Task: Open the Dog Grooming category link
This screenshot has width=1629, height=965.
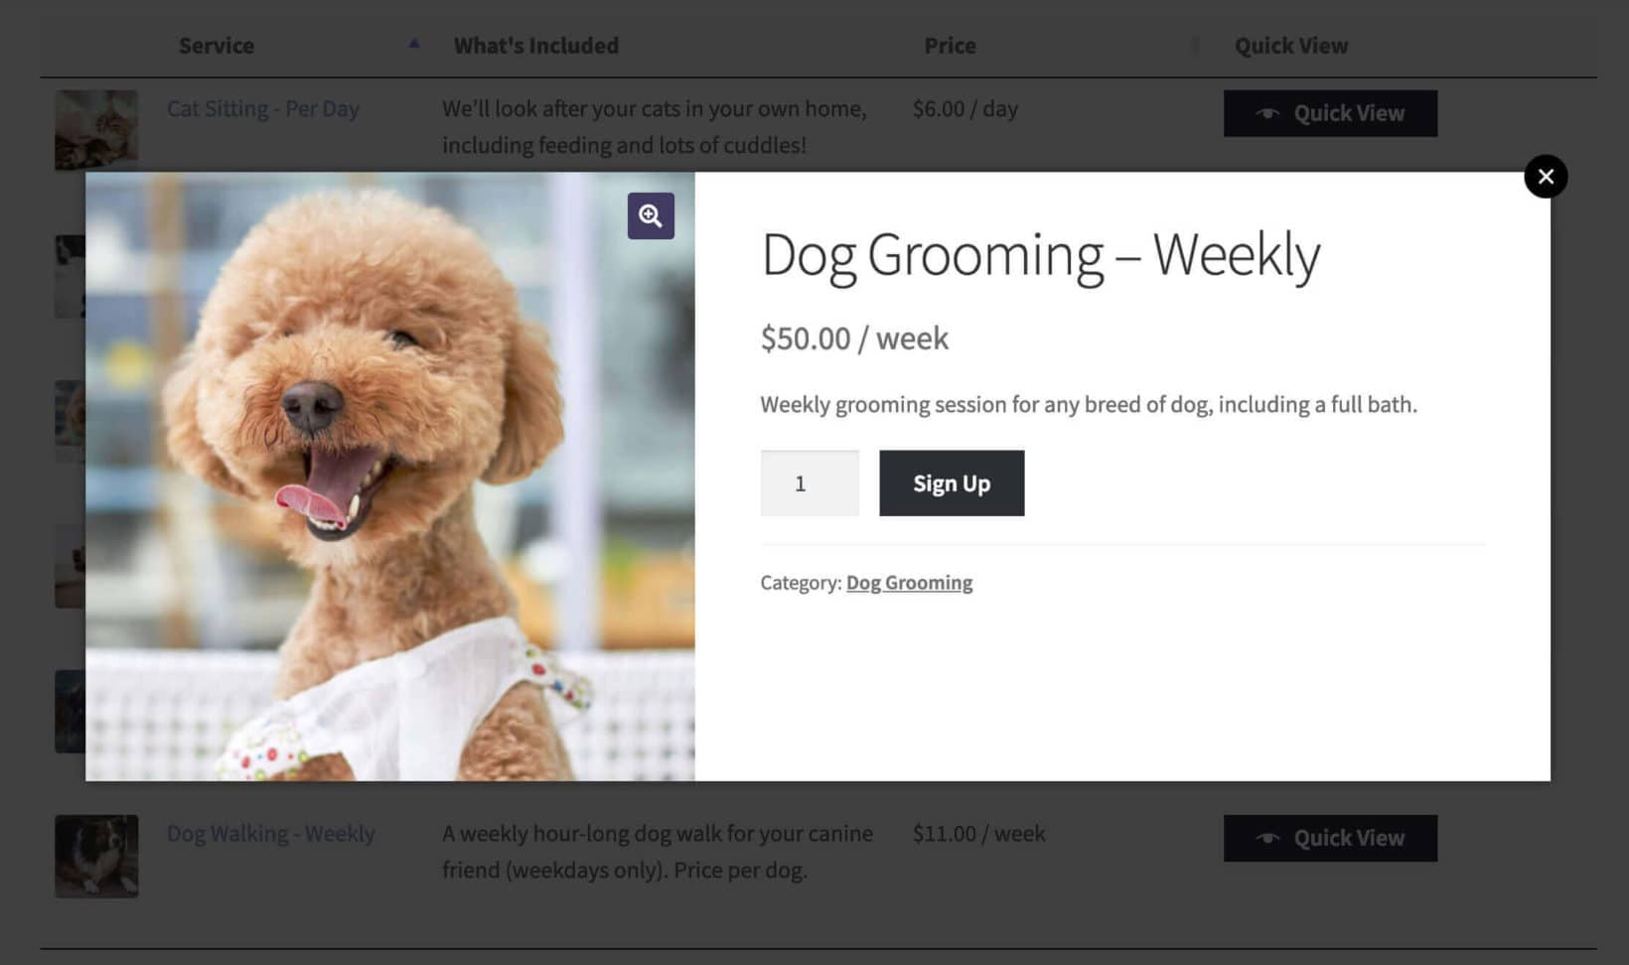Action: point(909,583)
